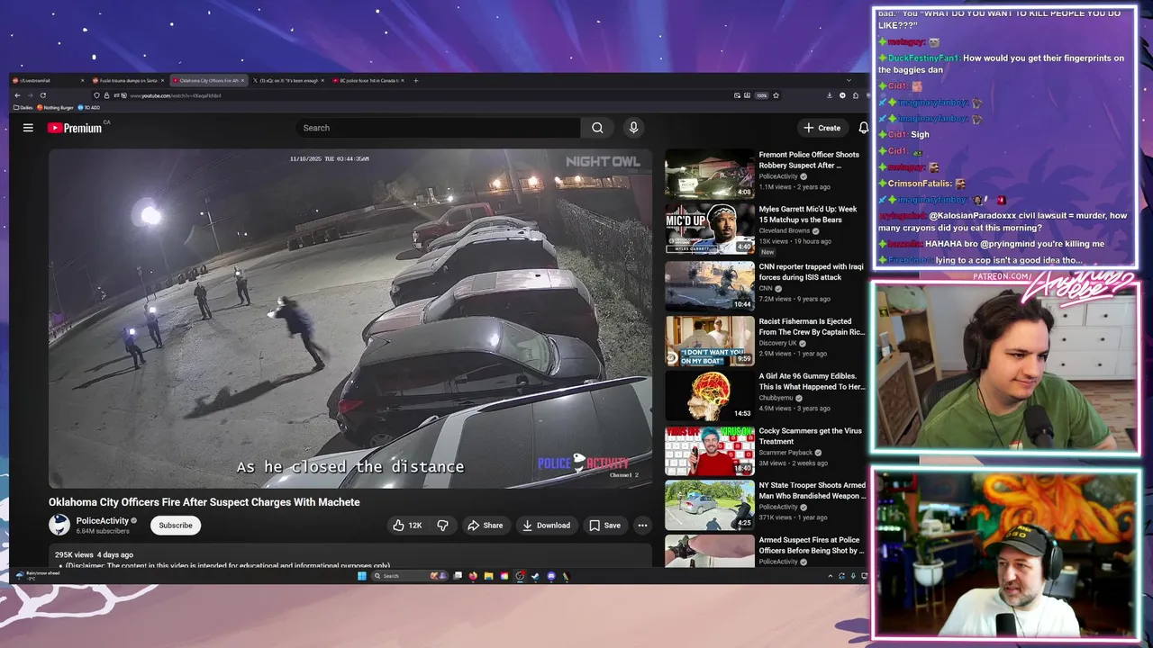Dislike the video with thumbs-down icon
This screenshot has height=648, width=1153.
[x=442, y=526]
